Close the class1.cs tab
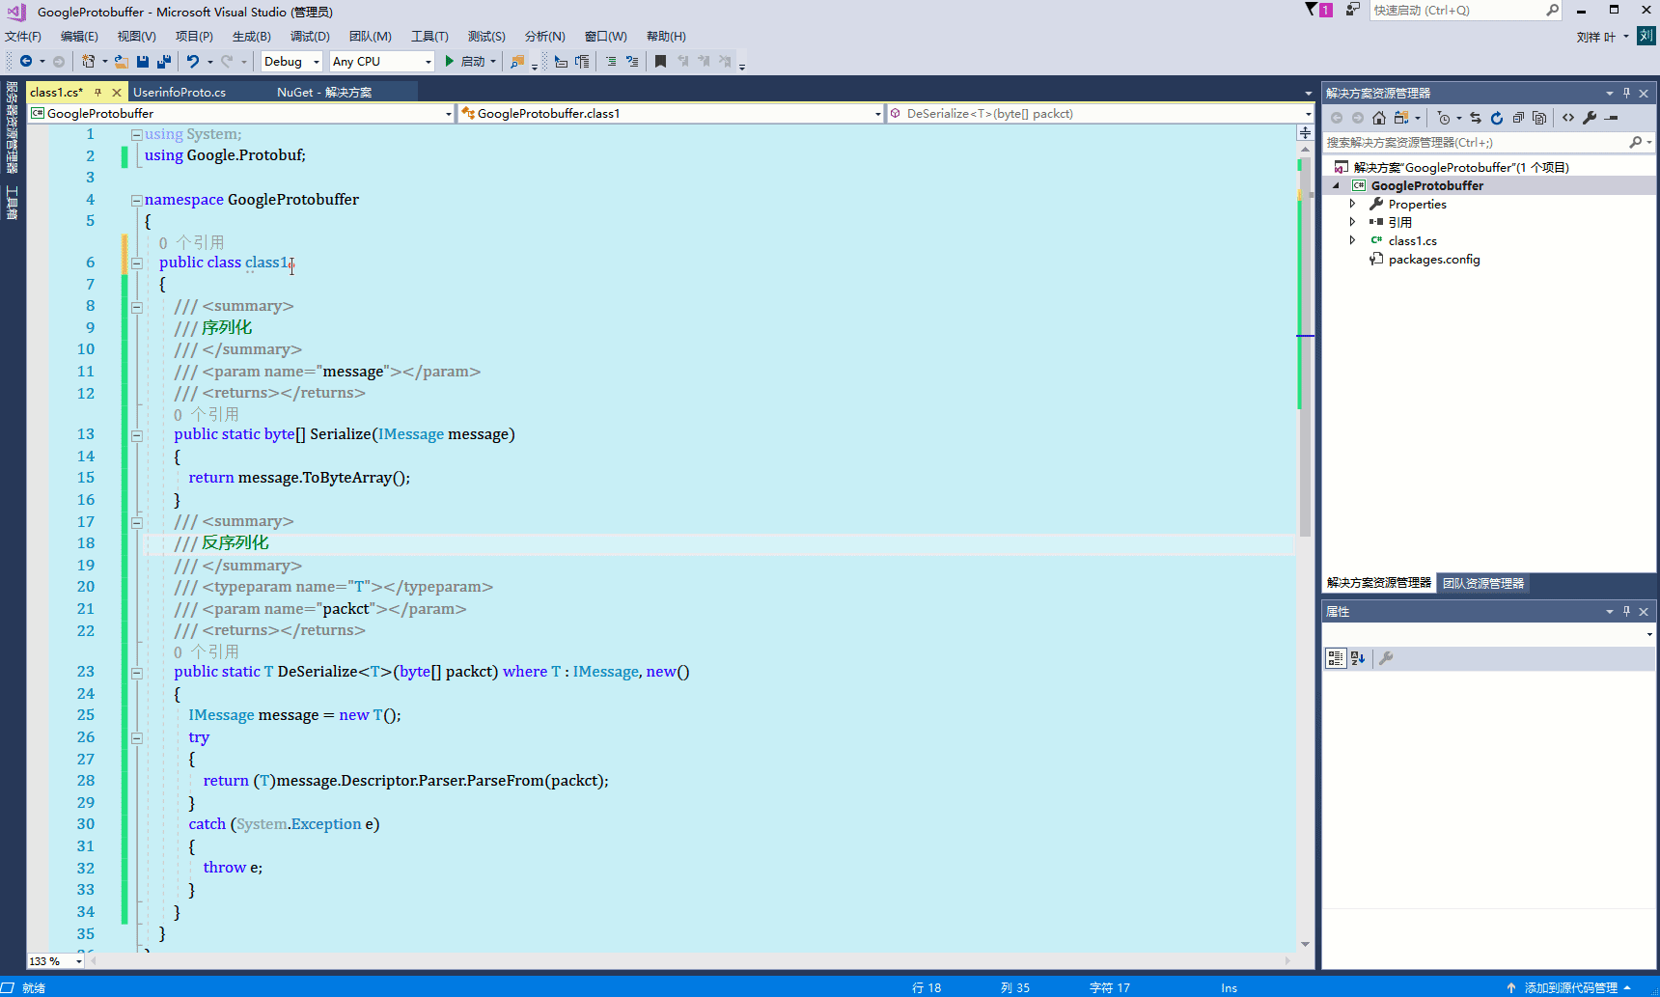Screen dimensions: 1660x997 coord(117,93)
